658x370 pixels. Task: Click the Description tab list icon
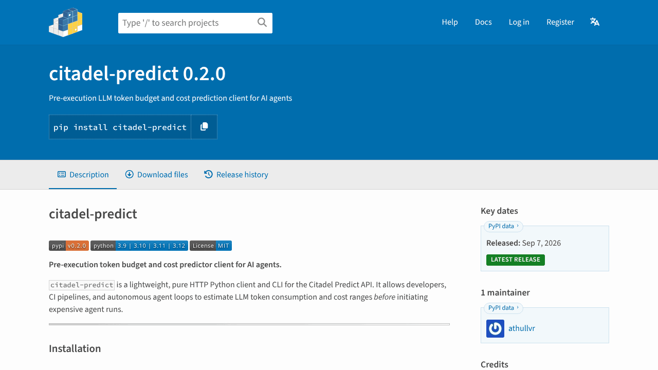click(62, 175)
